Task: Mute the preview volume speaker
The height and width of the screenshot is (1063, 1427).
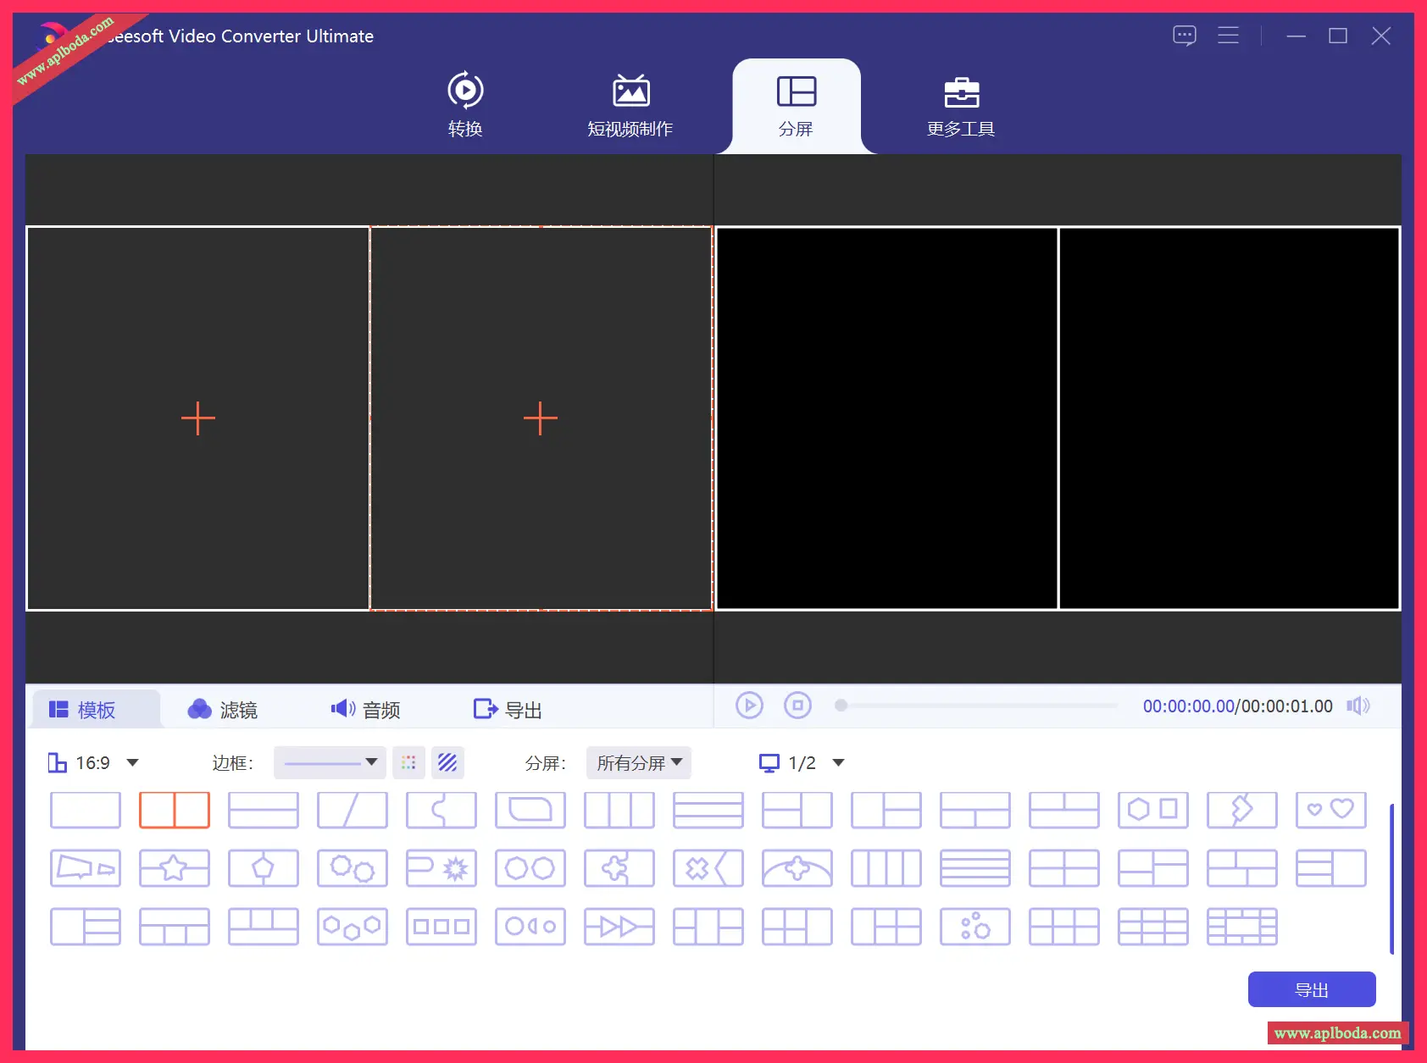Action: coord(1358,706)
